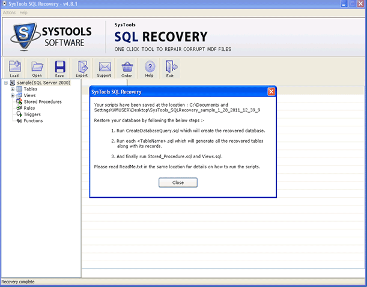Open a file with the Open icon
The height and width of the screenshot is (287, 367).
tap(37, 67)
